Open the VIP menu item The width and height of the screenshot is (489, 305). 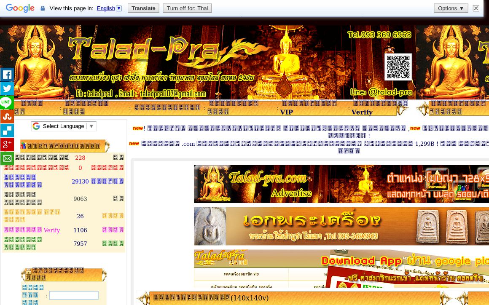[286, 112]
